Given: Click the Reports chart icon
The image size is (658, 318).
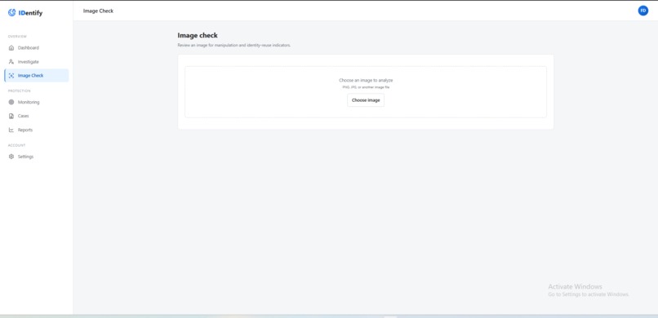Looking at the screenshot, I should point(11,130).
